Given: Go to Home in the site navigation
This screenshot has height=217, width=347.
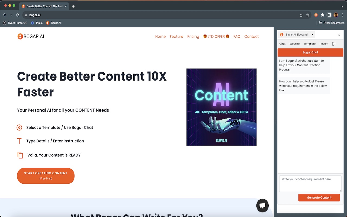Looking at the screenshot, I should (x=160, y=36).
